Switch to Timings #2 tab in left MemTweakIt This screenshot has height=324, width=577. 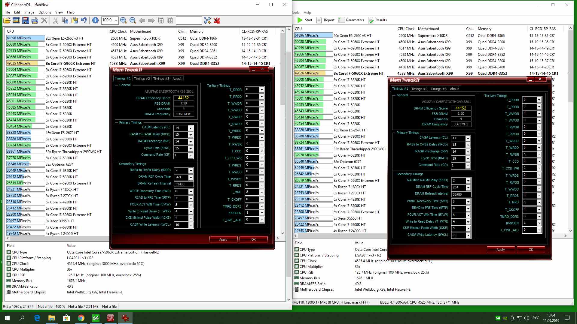pos(142,79)
